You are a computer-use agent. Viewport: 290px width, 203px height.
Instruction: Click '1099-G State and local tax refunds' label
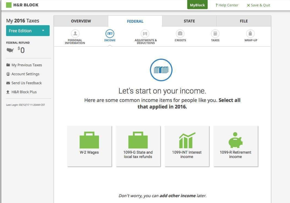coord(138,154)
